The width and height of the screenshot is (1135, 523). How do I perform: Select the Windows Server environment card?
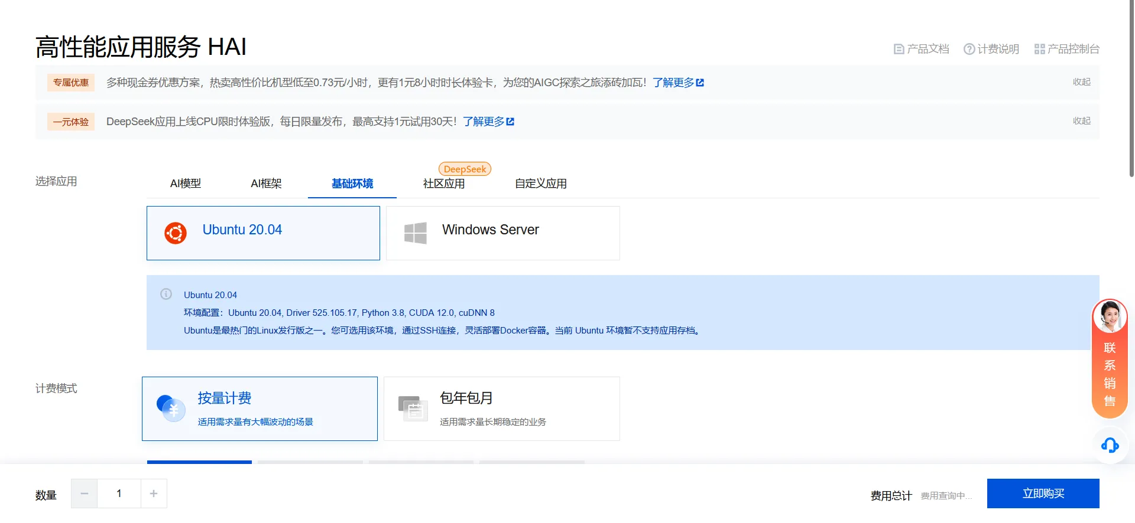click(503, 233)
